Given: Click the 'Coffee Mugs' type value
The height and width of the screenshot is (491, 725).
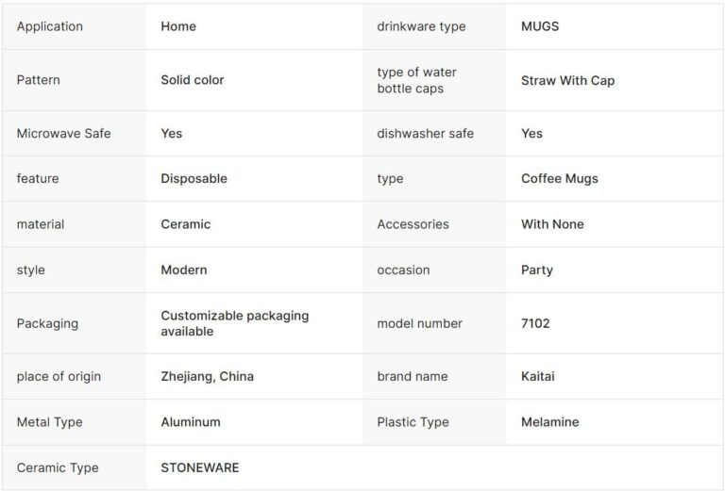Looking at the screenshot, I should (560, 178).
